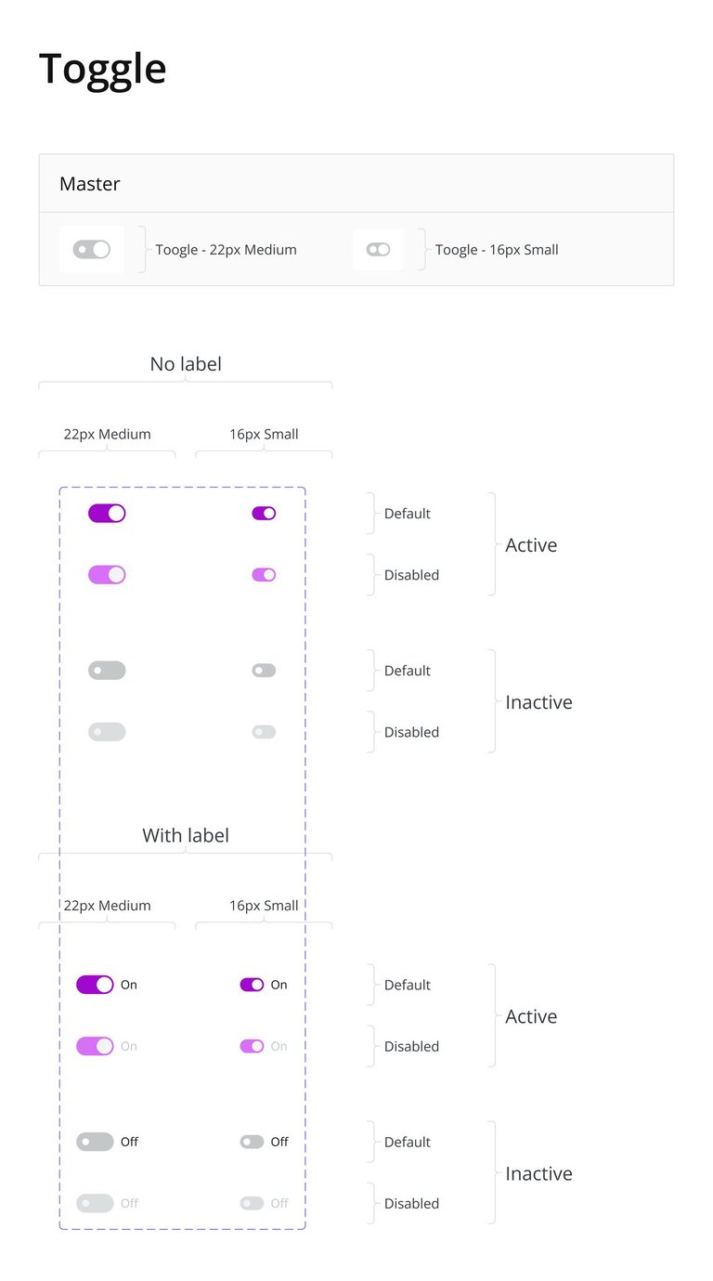Switch on small toggle labeled Off
The image size is (713, 1281).
tap(252, 1142)
